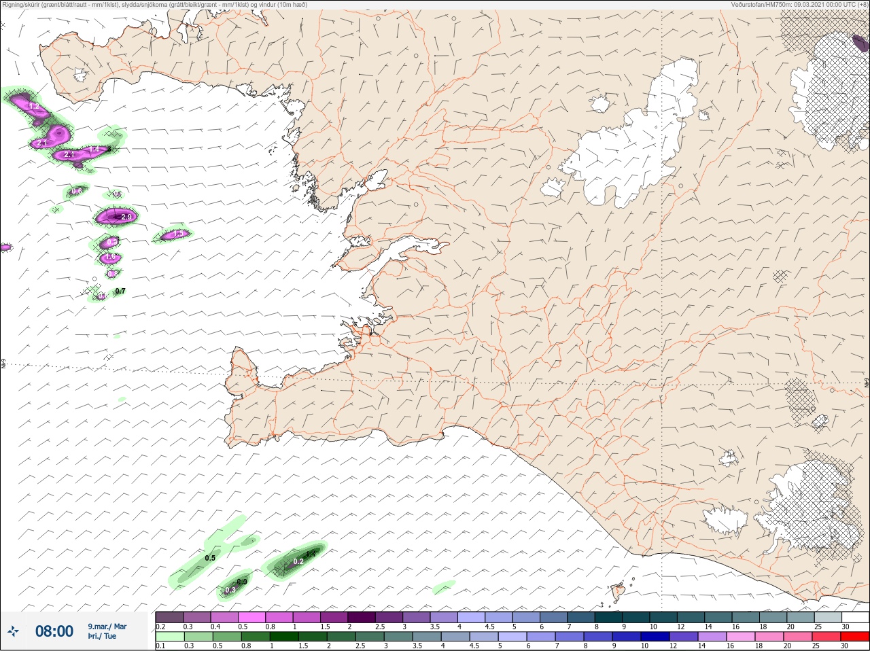Pick lower legend swatch between 0.1 and 0.3
This screenshot has height=651, width=870.
click(169, 637)
